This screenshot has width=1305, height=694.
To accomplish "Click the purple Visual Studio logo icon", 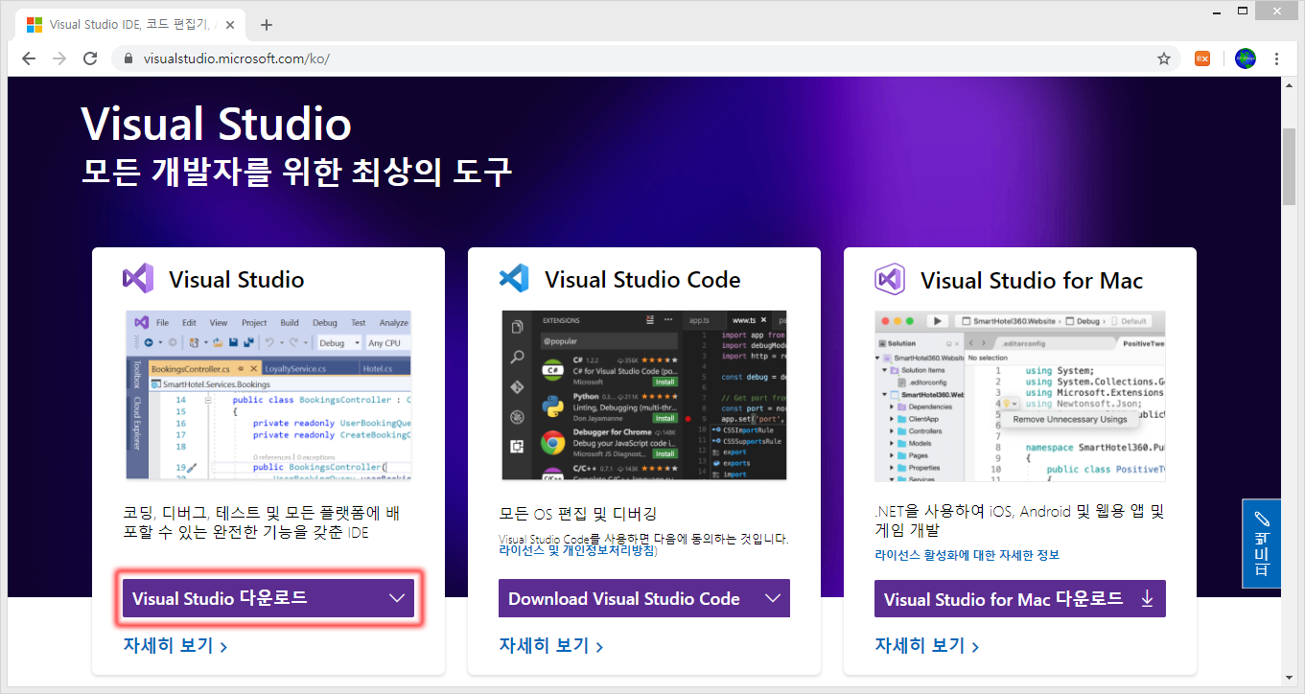I will (x=138, y=279).
